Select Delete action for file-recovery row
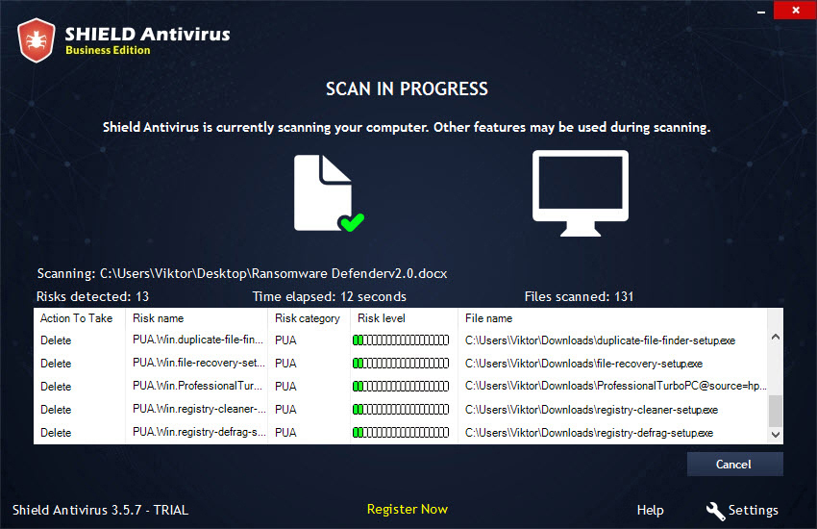The image size is (817, 529). (56, 364)
